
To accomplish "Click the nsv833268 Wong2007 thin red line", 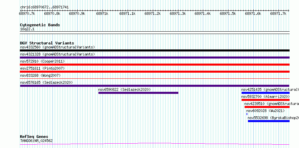I will [x=155, y=78].
